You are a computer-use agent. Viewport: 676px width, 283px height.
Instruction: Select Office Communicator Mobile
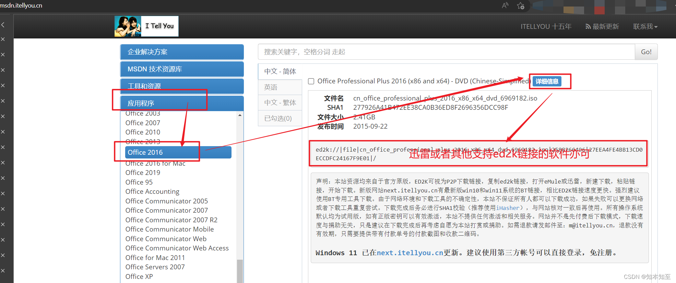click(169, 229)
